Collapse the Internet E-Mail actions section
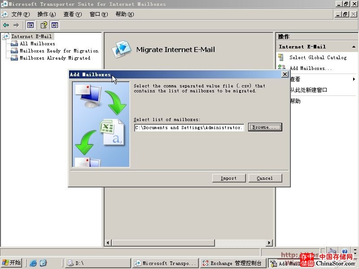 tap(354, 47)
